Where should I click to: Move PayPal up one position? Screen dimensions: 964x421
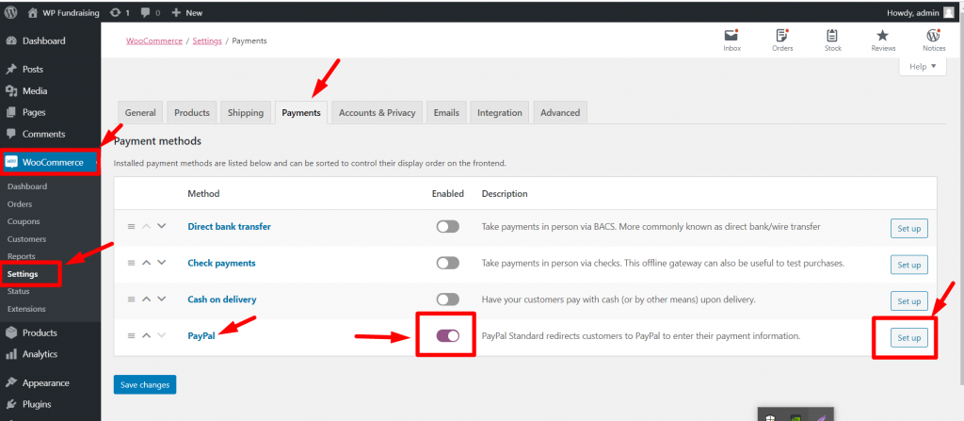click(146, 335)
